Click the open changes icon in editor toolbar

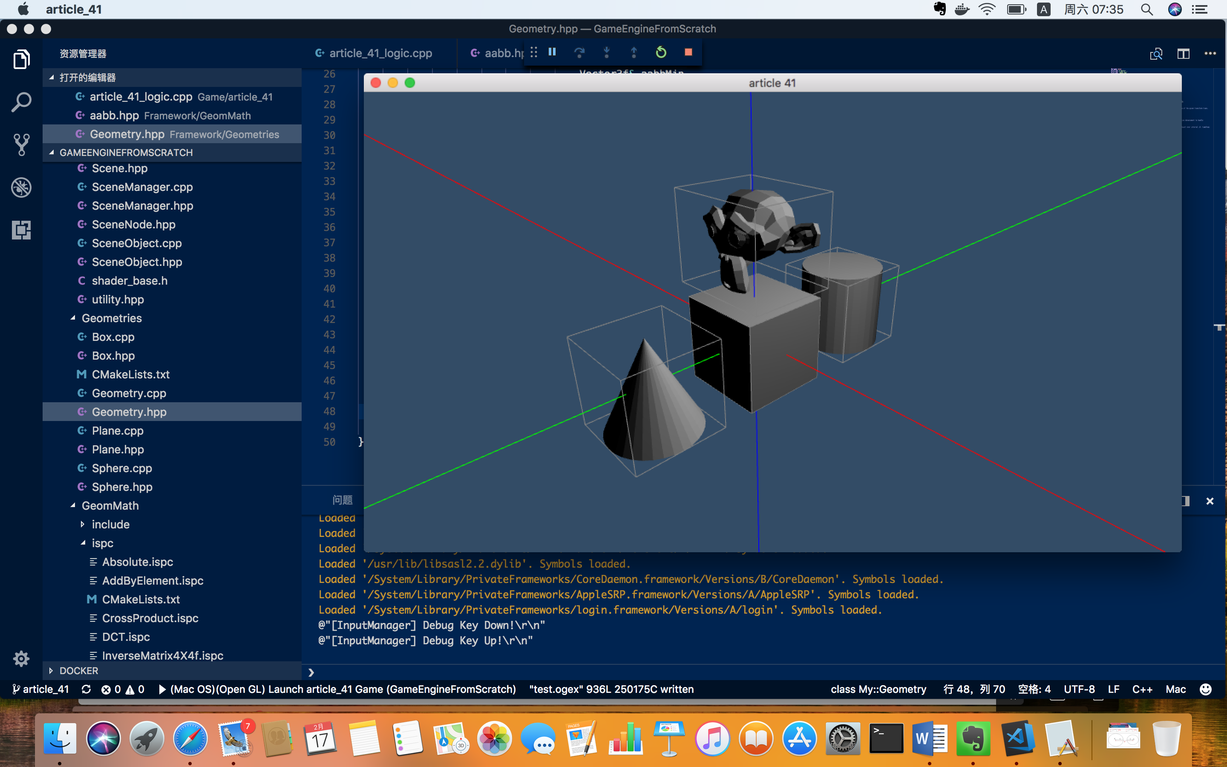point(1156,53)
